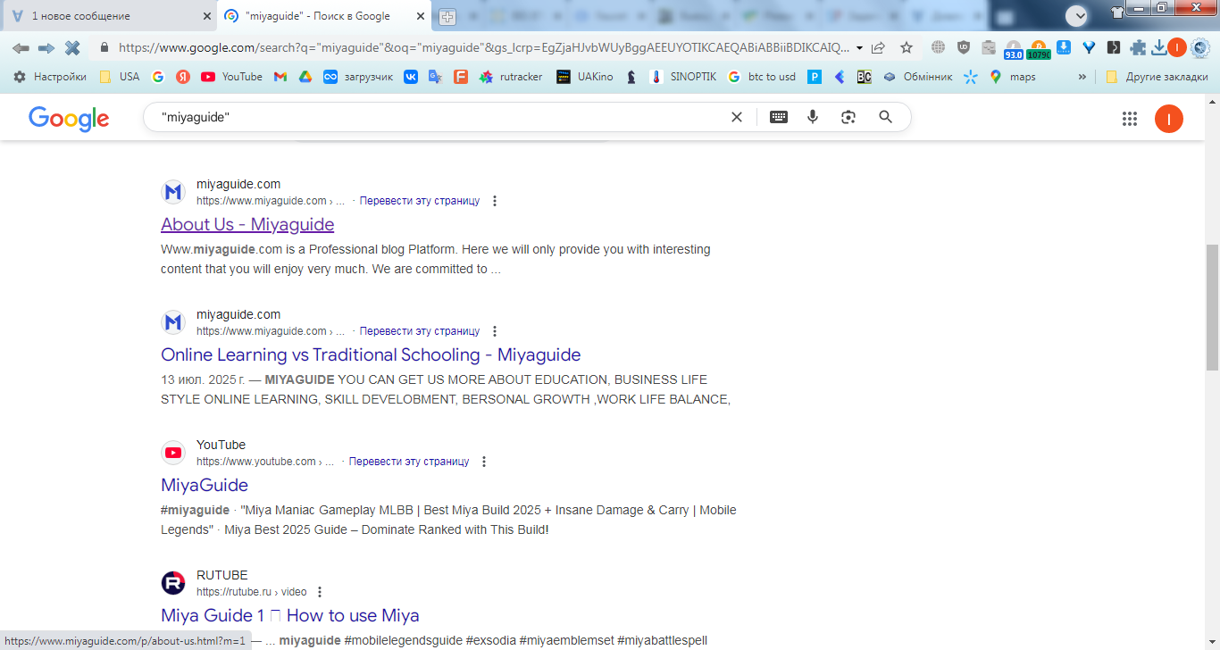Submit search with the magnifier icon
This screenshot has height=650, width=1220.
tap(886, 117)
